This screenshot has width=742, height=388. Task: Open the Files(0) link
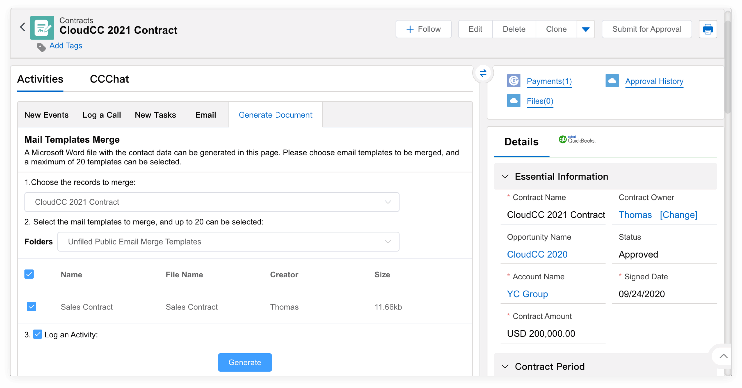[540, 101]
